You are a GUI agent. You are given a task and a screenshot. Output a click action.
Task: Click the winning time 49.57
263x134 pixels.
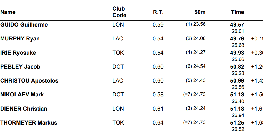(x=237, y=25)
